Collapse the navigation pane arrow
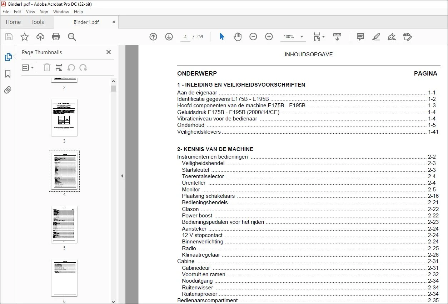Image resolution: width=448 pixels, height=304 pixels. point(122,176)
